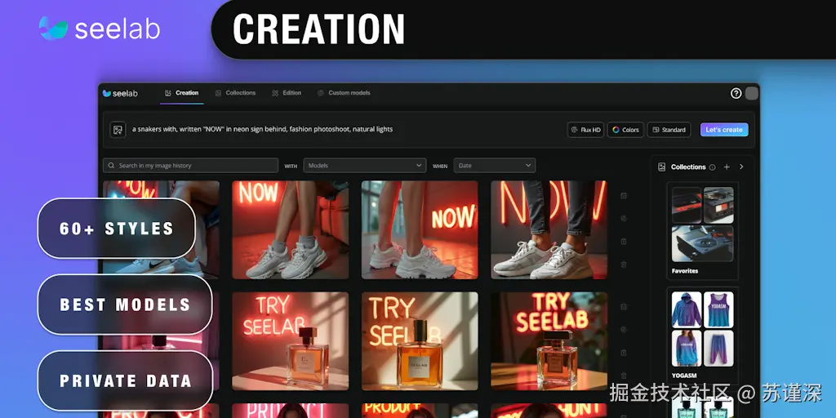The width and height of the screenshot is (836, 418).
Task: Delete the NOW sneaker row with the trash icon
Action: (624, 265)
